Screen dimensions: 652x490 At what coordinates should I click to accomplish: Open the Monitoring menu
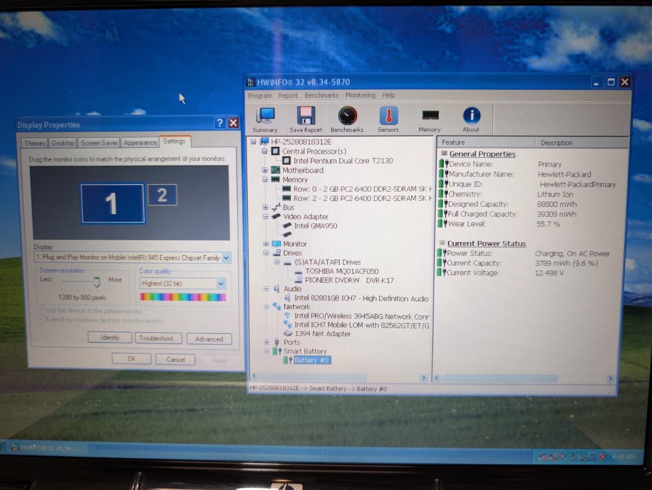[x=360, y=95]
